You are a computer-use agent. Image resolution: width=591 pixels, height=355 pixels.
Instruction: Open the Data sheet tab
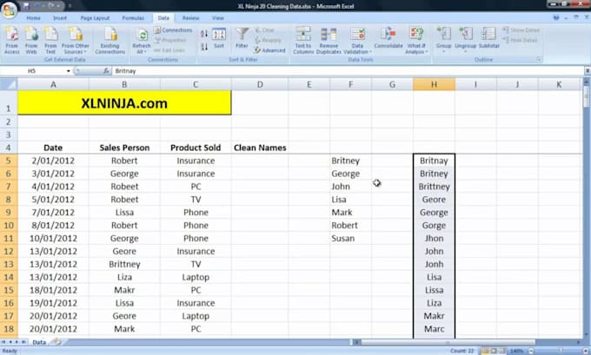39,342
